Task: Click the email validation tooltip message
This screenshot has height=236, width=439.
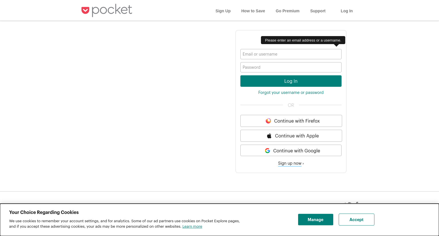Action: click(x=303, y=40)
